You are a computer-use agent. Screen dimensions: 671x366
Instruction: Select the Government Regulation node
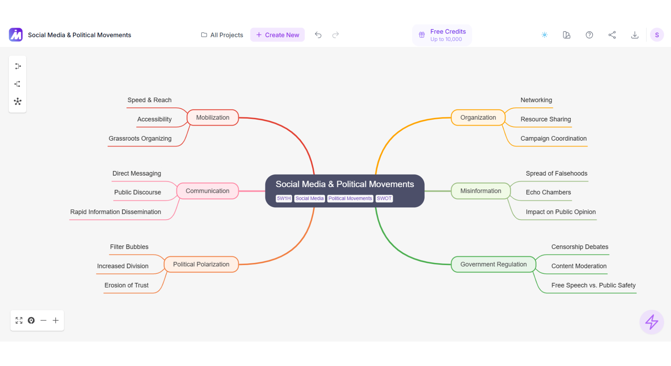pos(493,264)
